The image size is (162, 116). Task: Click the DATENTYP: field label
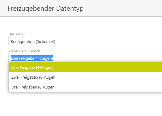17,34
